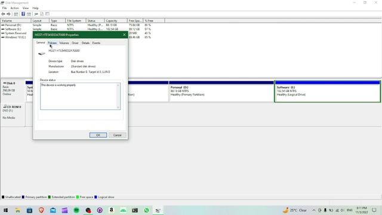This screenshot has height=215, width=382.
Task: Switch to the Driver tab
Action: (75, 43)
